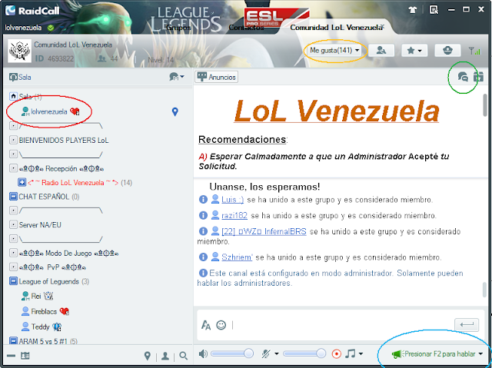Toggle the expander beside Recepción channel

(x=13, y=168)
